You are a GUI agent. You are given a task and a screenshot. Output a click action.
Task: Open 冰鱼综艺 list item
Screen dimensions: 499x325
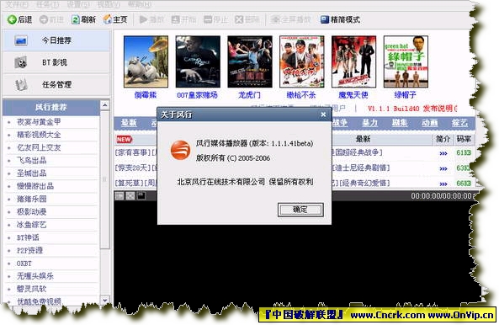point(31,225)
